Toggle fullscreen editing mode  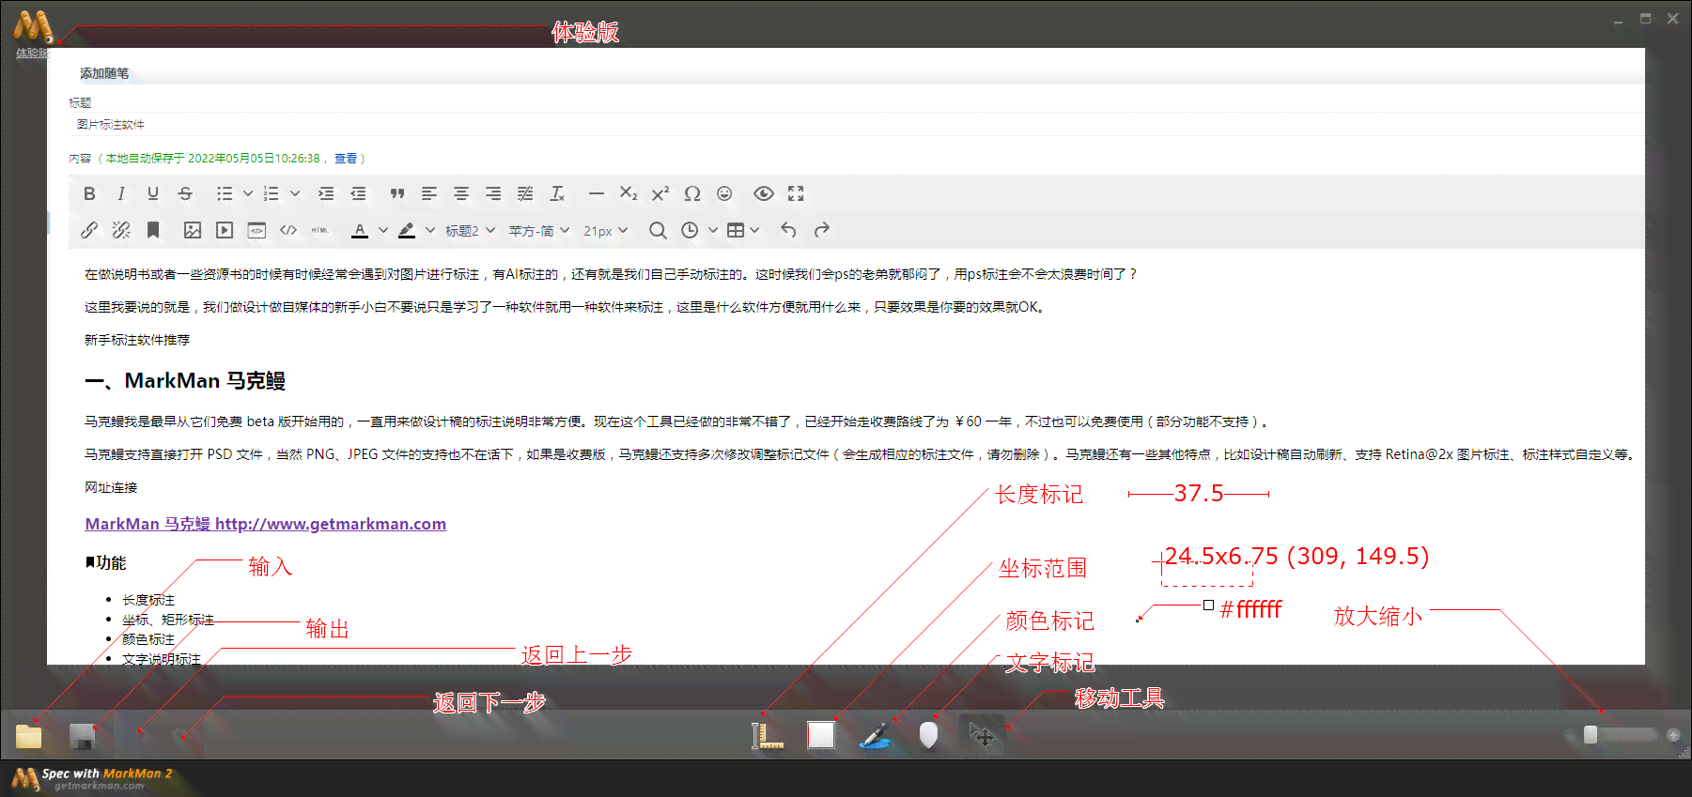pyautogui.click(x=796, y=193)
